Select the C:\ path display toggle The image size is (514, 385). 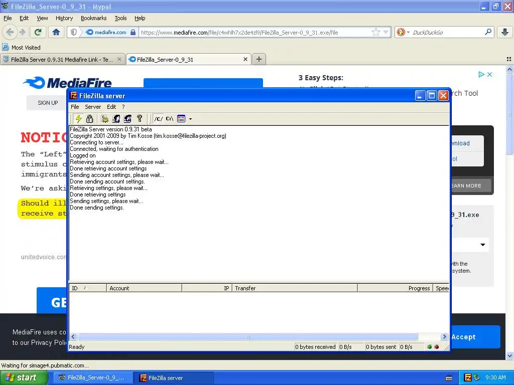pyautogui.click(x=170, y=119)
